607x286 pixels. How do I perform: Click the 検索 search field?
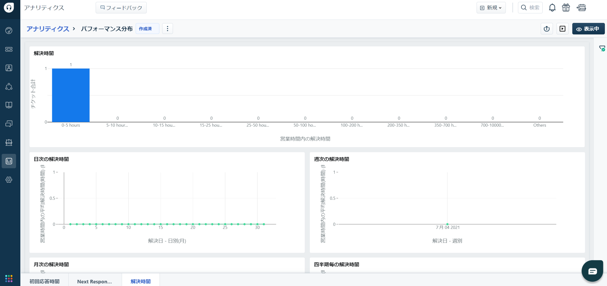(530, 8)
